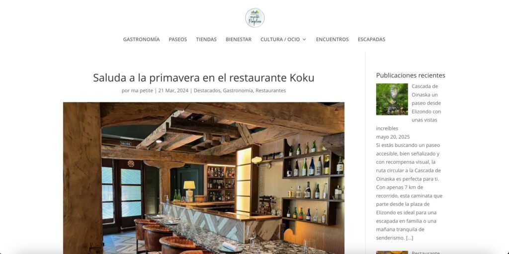The width and height of the screenshot is (509, 254).
Task: Open the Gastronomía category link under title
Action: point(238,90)
